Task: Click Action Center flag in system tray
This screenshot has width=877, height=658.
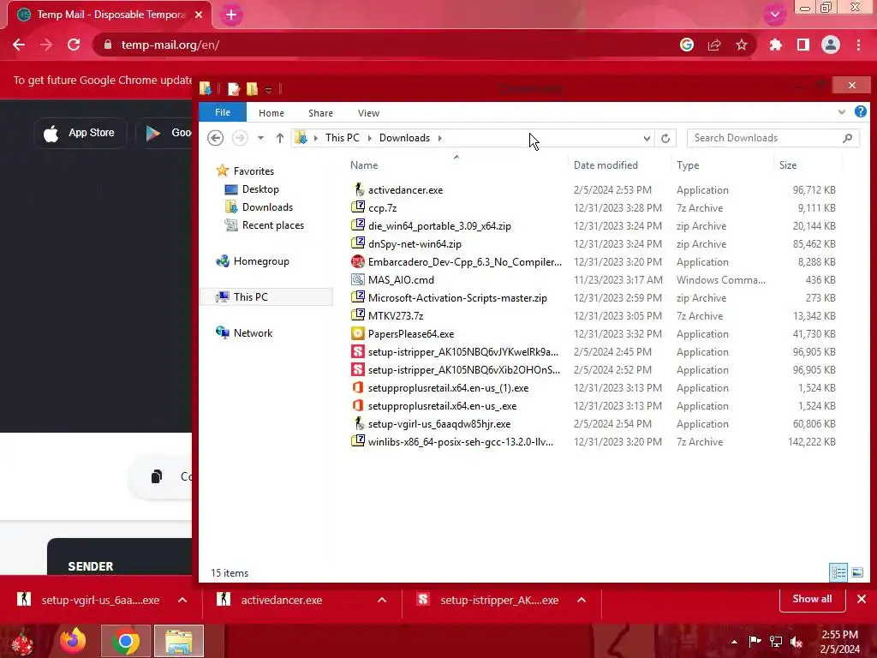Action: 755,641
